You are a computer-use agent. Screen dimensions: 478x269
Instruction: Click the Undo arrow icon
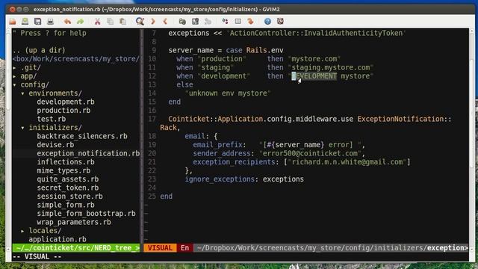[67, 21]
